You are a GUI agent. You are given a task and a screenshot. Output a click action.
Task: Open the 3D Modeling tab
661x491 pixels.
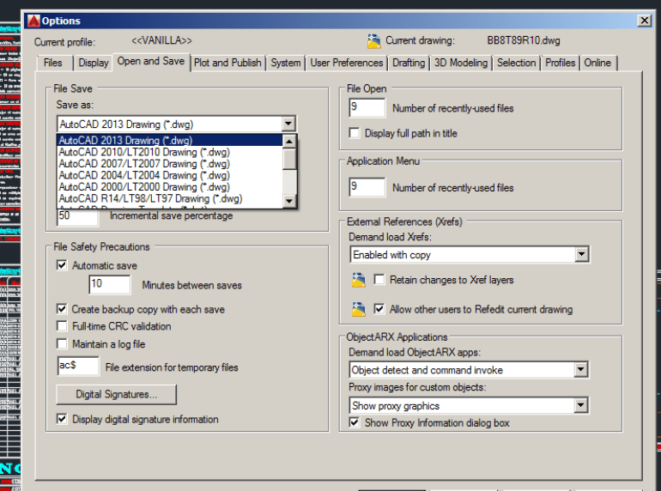pyautogui.click(x=461, y=63)
